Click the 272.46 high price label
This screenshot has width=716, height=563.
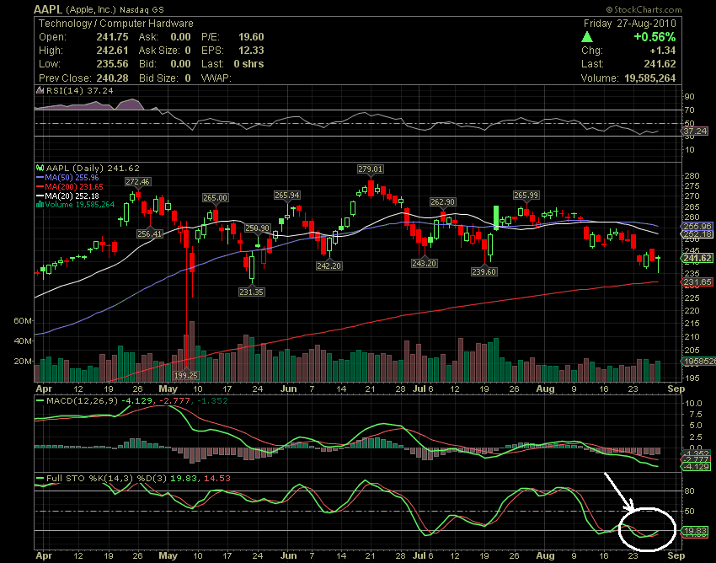137,182
